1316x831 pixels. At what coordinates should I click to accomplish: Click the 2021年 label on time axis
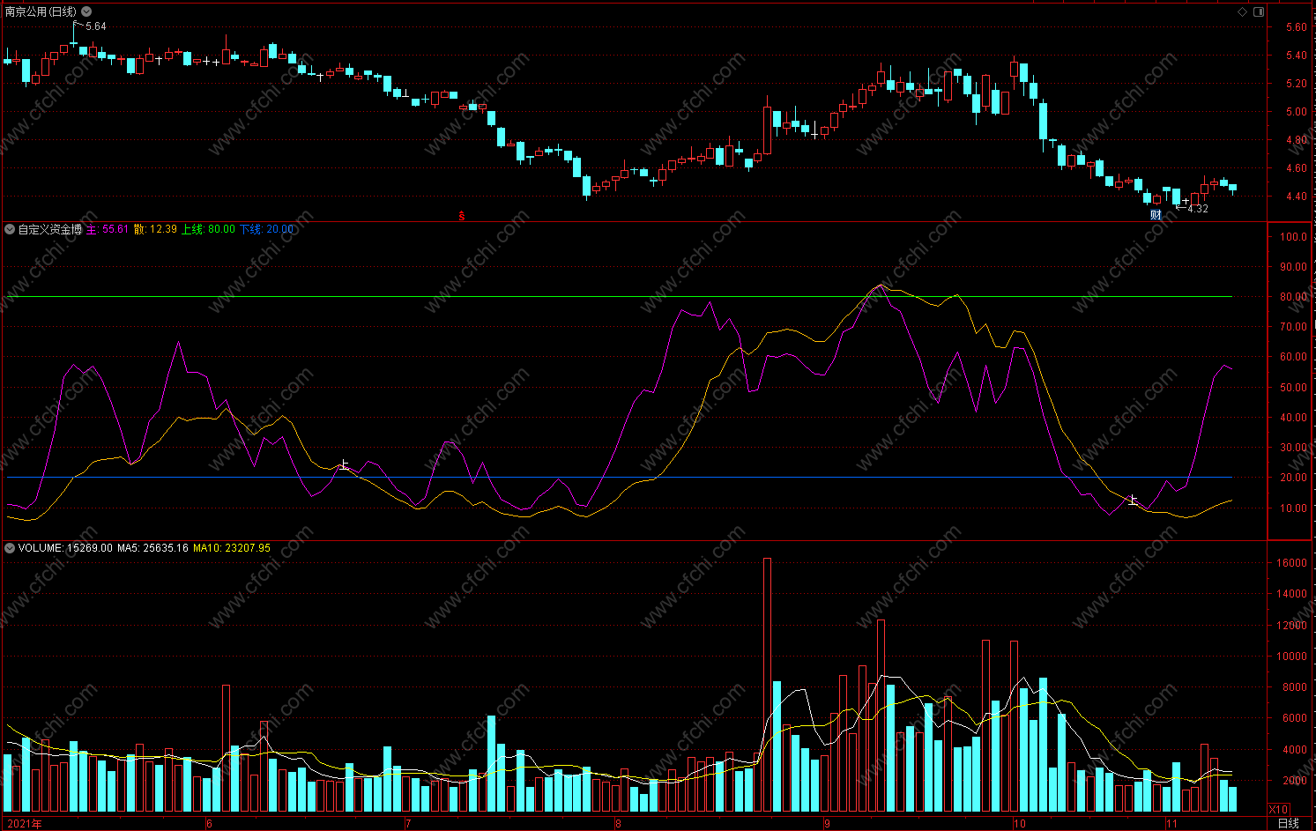pyautogui.click(x=24, y=824)
